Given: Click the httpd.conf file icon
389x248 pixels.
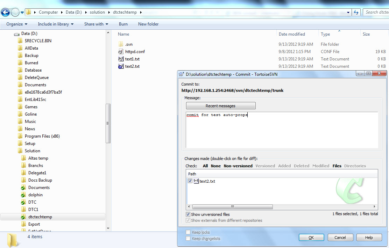Looking at the screenshot, I should point(121,52).
